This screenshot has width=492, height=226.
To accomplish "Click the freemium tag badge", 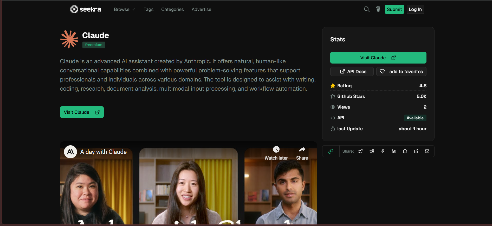I will [94, 45].
